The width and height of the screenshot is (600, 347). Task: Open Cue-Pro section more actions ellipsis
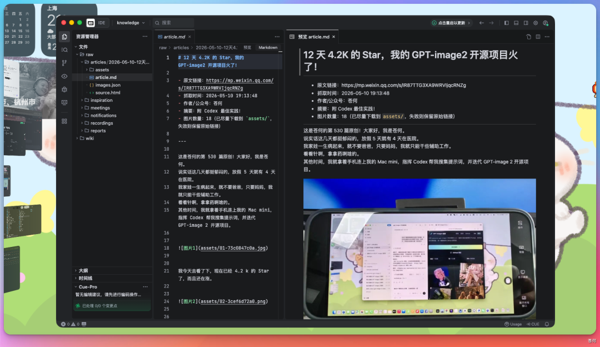(x=146, y=286)
